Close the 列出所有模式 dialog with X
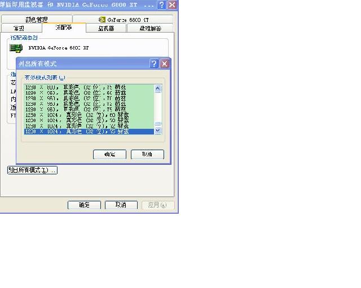 pyautogui.click(x=165, y=64)
